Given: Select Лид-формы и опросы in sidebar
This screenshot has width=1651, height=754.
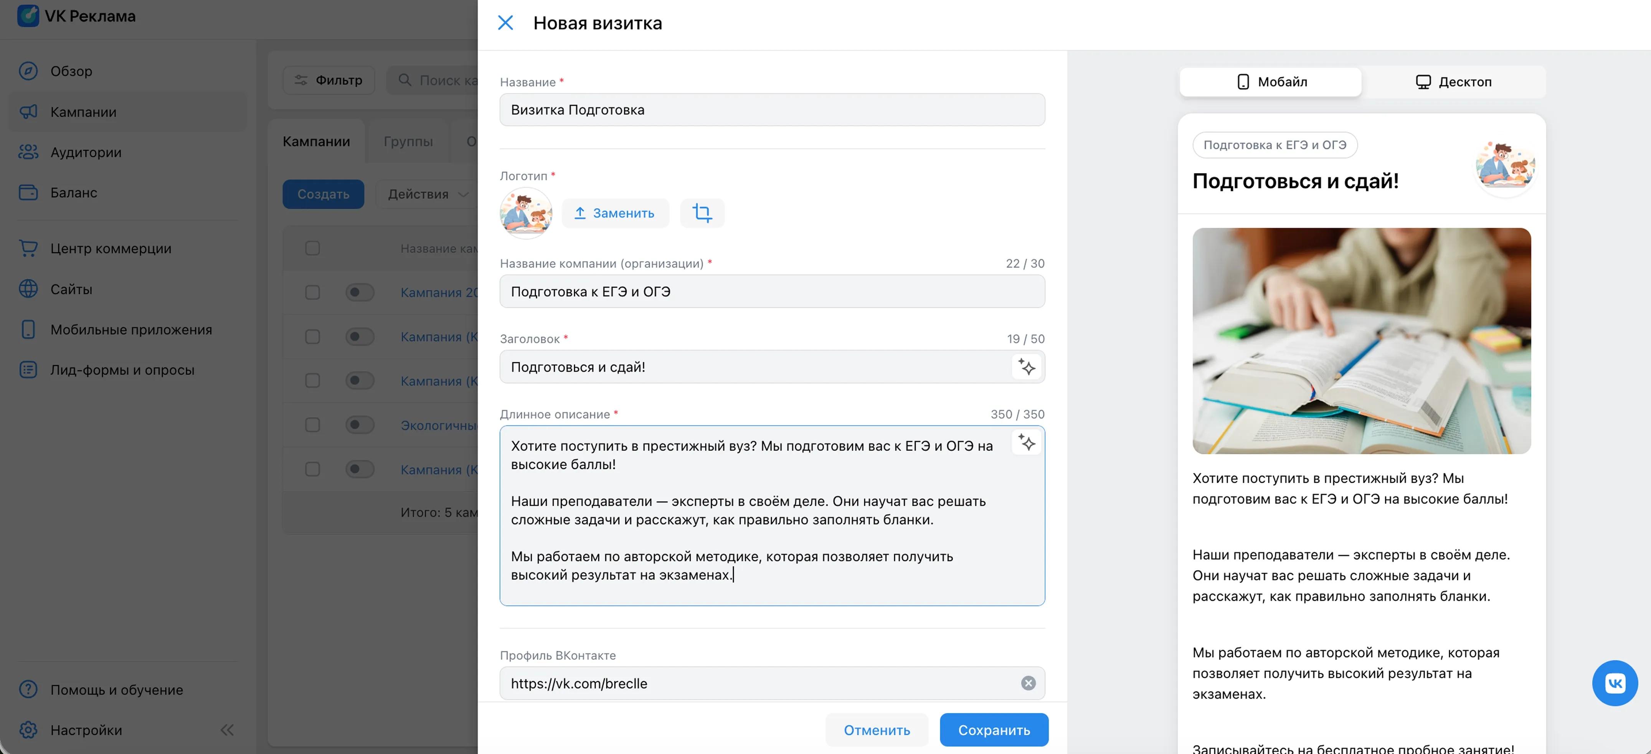Looking at the screenshot, I should (122, 370).
